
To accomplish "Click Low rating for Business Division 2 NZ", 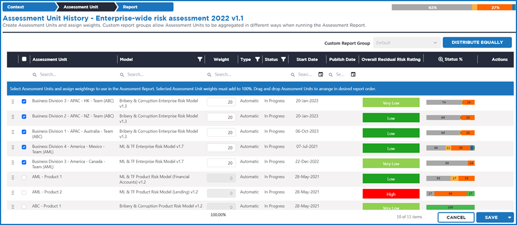I will coord(391,118).
